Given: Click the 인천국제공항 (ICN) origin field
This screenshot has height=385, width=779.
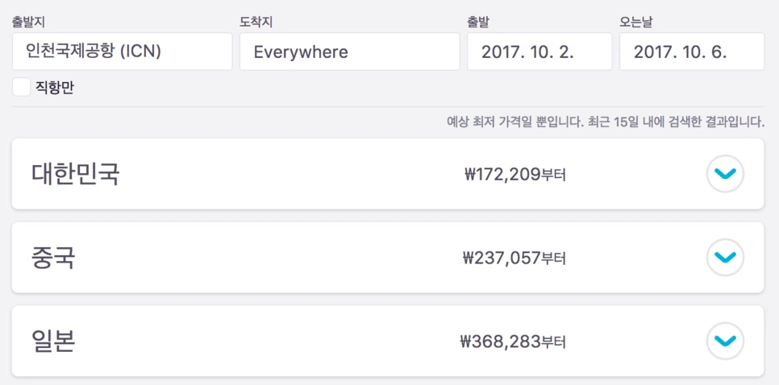Looking at the screenshot, I should (122, 52).
